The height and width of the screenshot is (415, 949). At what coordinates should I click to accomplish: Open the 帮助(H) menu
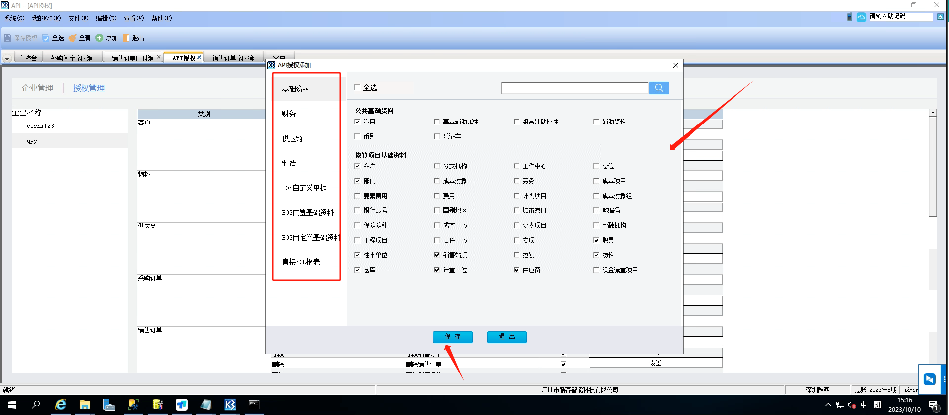tap(162, 18)
